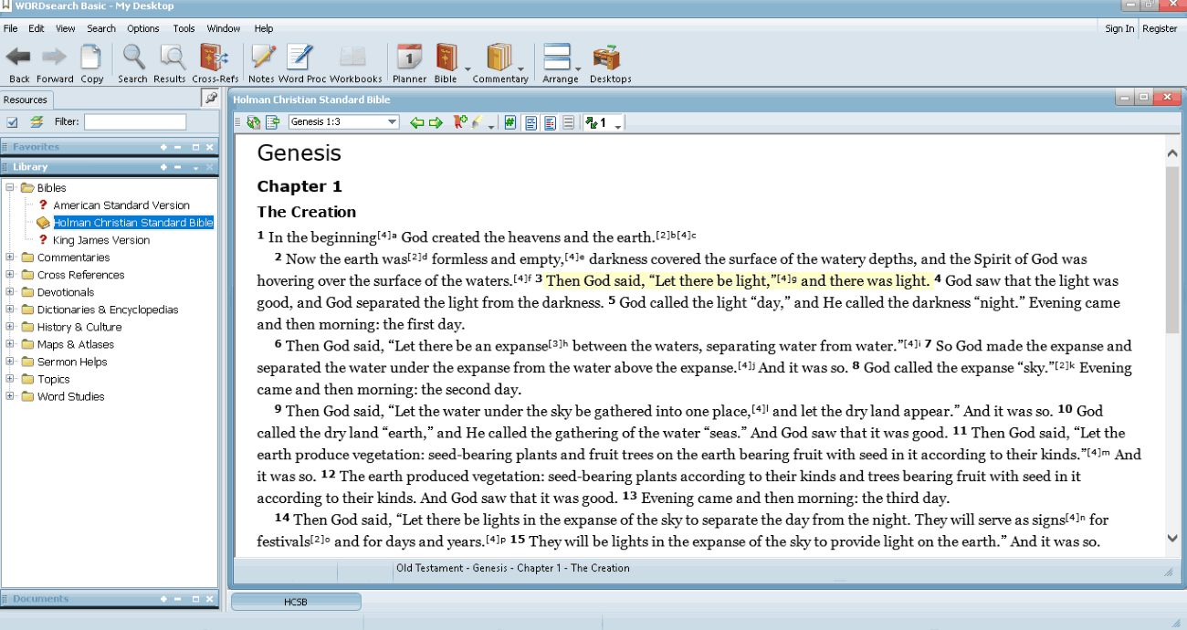The image size is (1187, 630).
Task: Expand the Dictionaries & Encyclopedias folder
Action: [10, 310]
